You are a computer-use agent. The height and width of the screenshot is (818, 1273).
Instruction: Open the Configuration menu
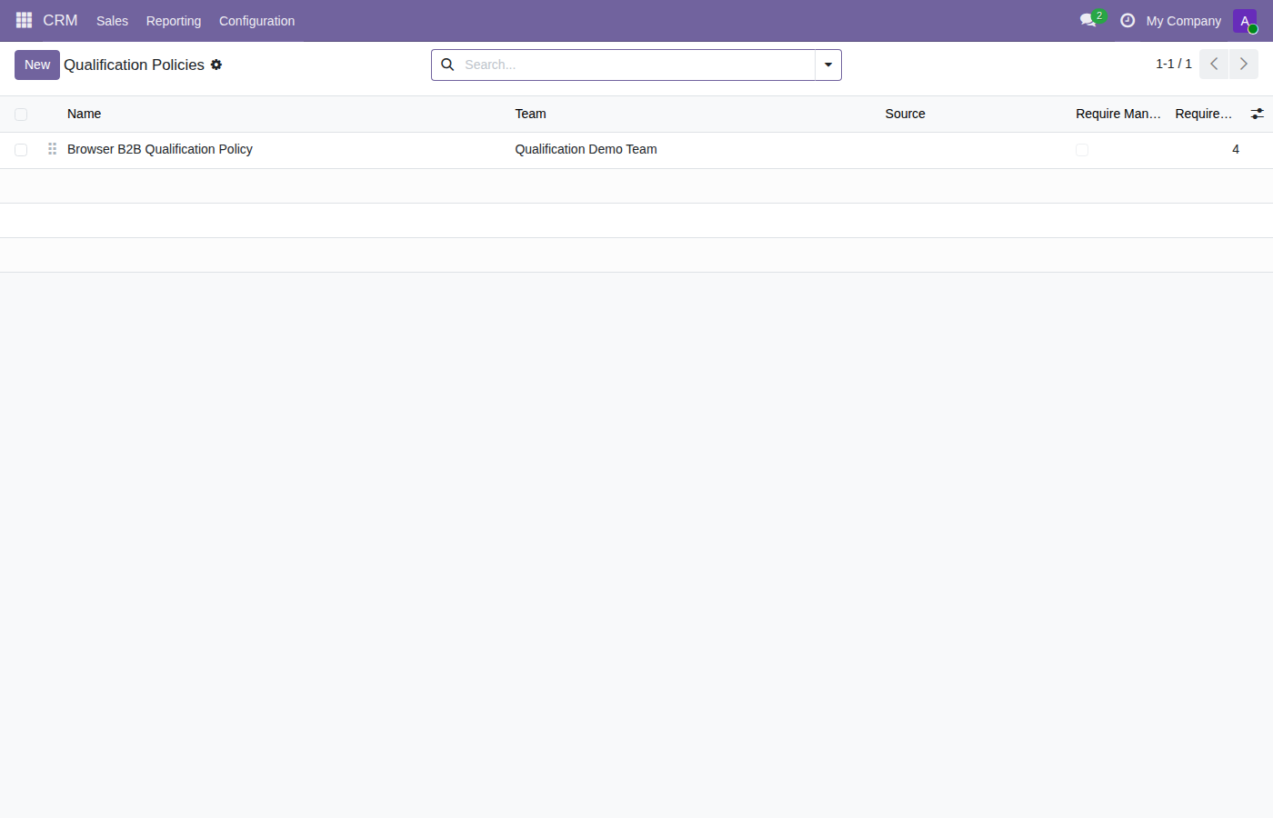point(256,21)
